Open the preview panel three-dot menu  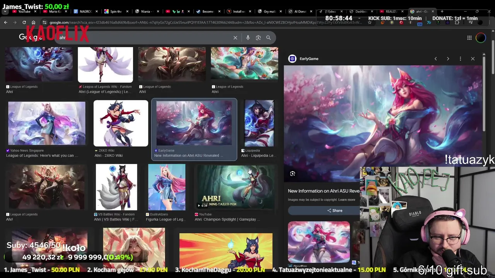pos(460,59)
